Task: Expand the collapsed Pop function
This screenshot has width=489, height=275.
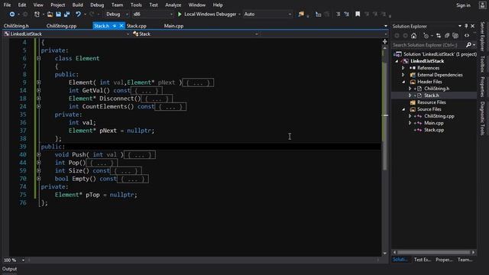Action: pyautogui.click(x=39, y=163)
